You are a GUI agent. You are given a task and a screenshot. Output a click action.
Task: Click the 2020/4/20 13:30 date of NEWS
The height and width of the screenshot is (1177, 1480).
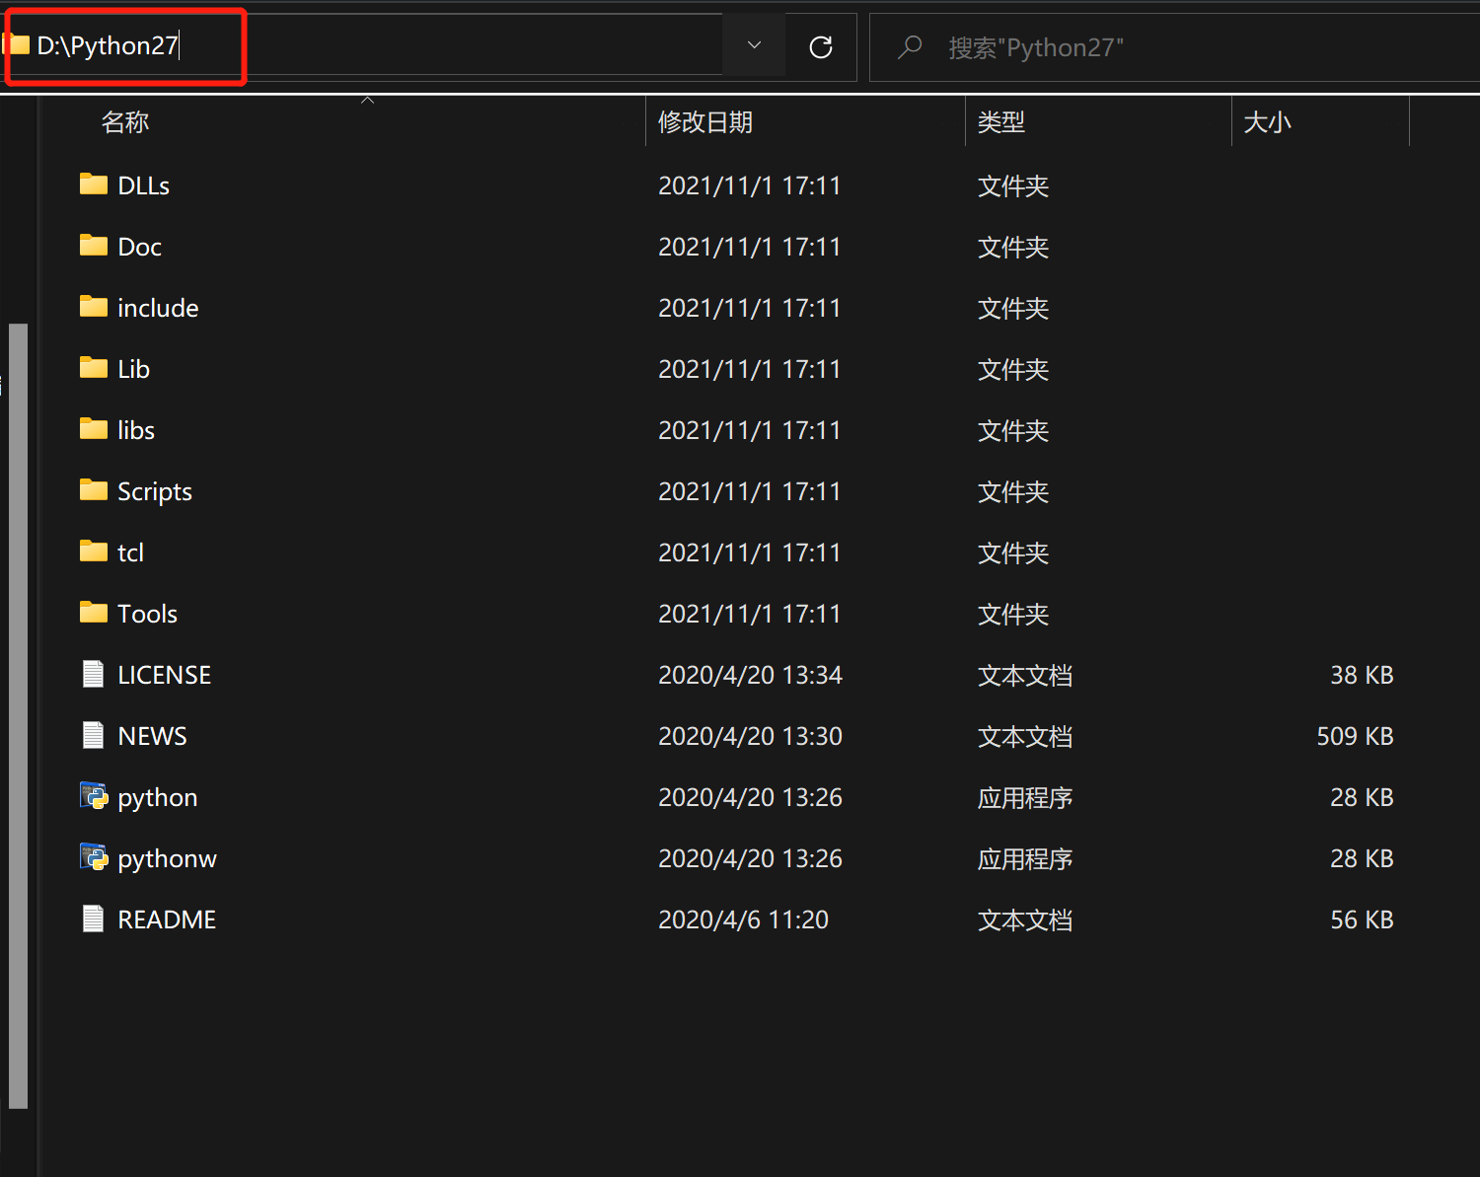(750, 736)
